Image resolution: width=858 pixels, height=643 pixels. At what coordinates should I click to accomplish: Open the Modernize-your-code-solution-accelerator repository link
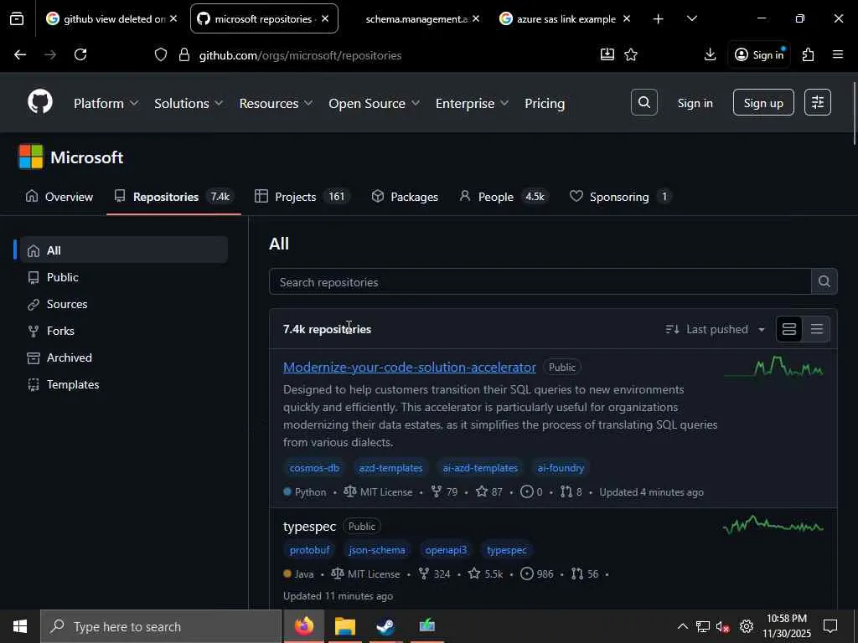pyautogui.click(x=409, y=368)
